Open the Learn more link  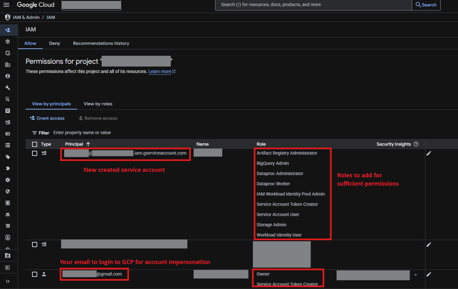(162, 71)
